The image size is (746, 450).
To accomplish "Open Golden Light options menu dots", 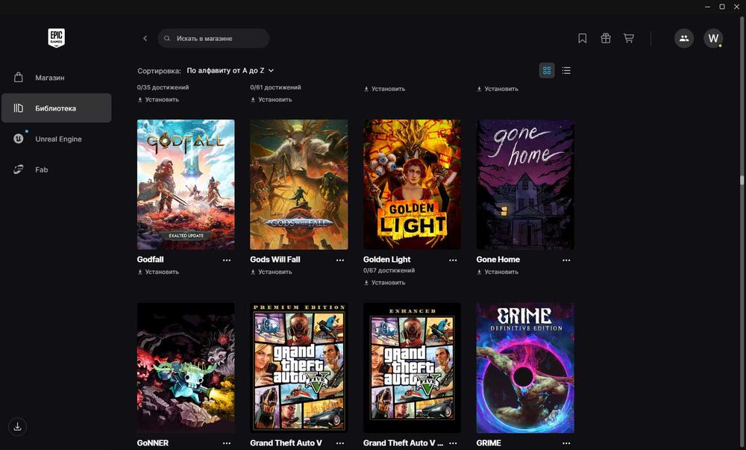I will [x=453, y=260].
